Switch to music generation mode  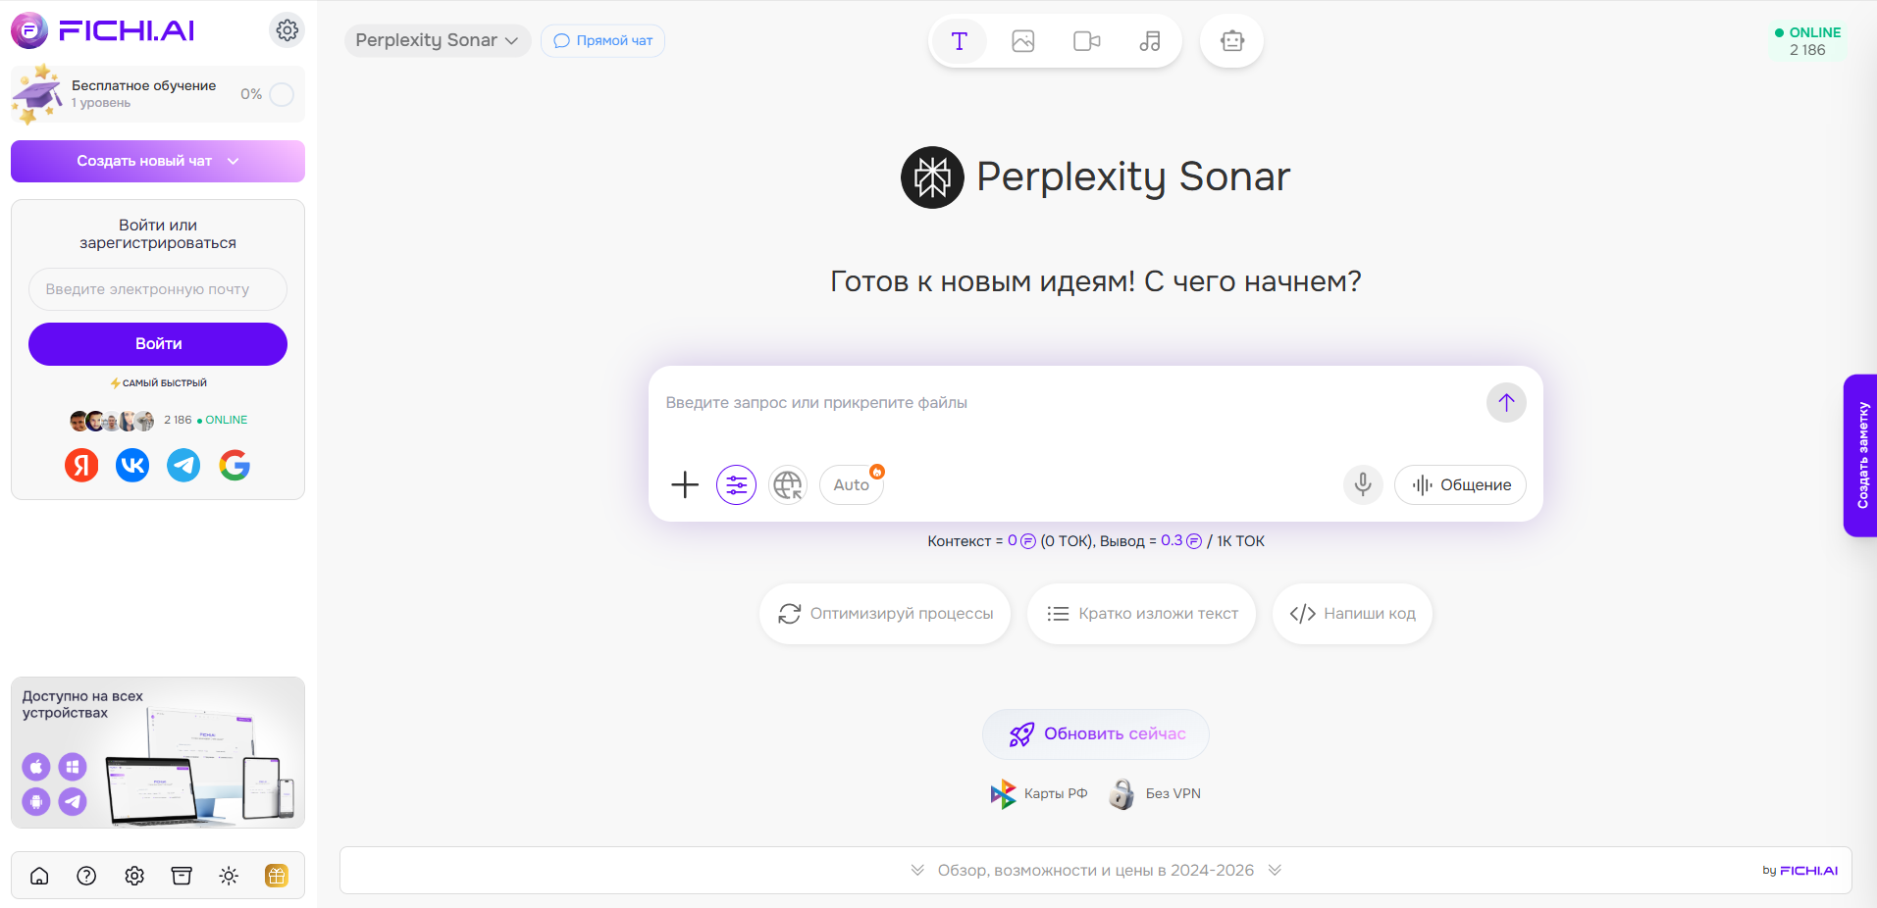pyautogui.click(x=1150, y=41)
